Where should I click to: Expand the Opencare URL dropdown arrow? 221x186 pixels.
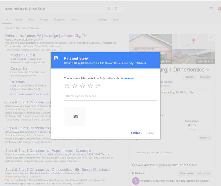pyautogui.click(x=109, y=154)
